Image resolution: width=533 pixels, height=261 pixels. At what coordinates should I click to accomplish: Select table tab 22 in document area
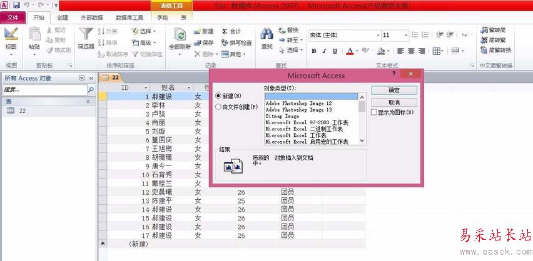[111, 77]
